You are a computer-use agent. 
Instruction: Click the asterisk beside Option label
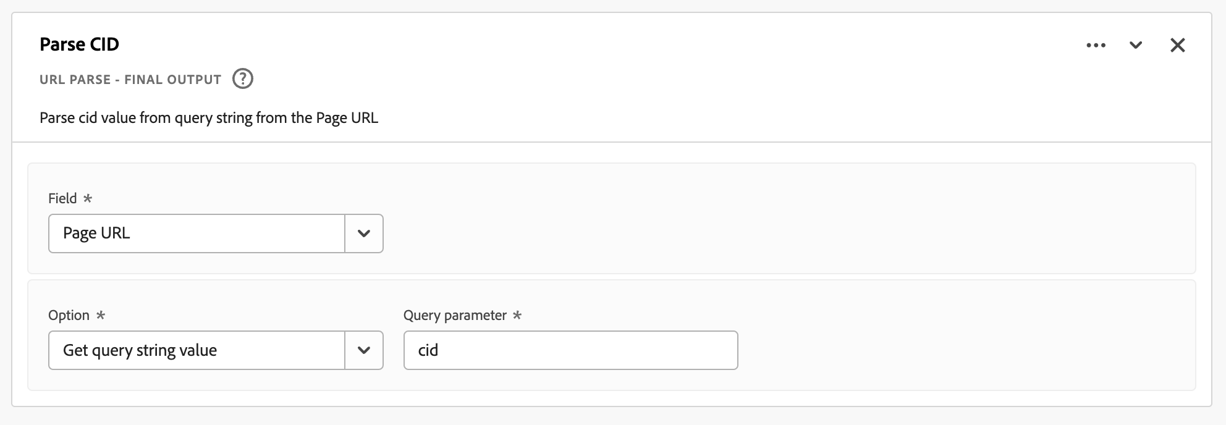click(101, 315)
